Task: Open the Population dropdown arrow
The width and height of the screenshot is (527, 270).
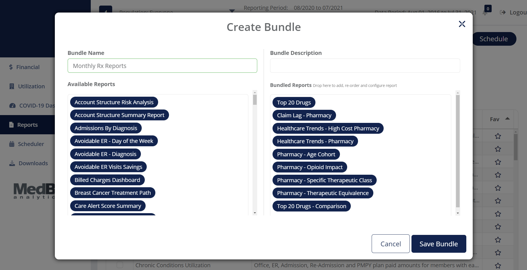Action: 232,11
